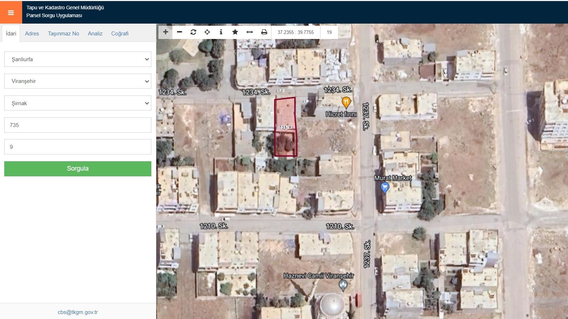Click the Murat Market map marker
This screenshot has height=319, width=568.
tap(385, 187)
